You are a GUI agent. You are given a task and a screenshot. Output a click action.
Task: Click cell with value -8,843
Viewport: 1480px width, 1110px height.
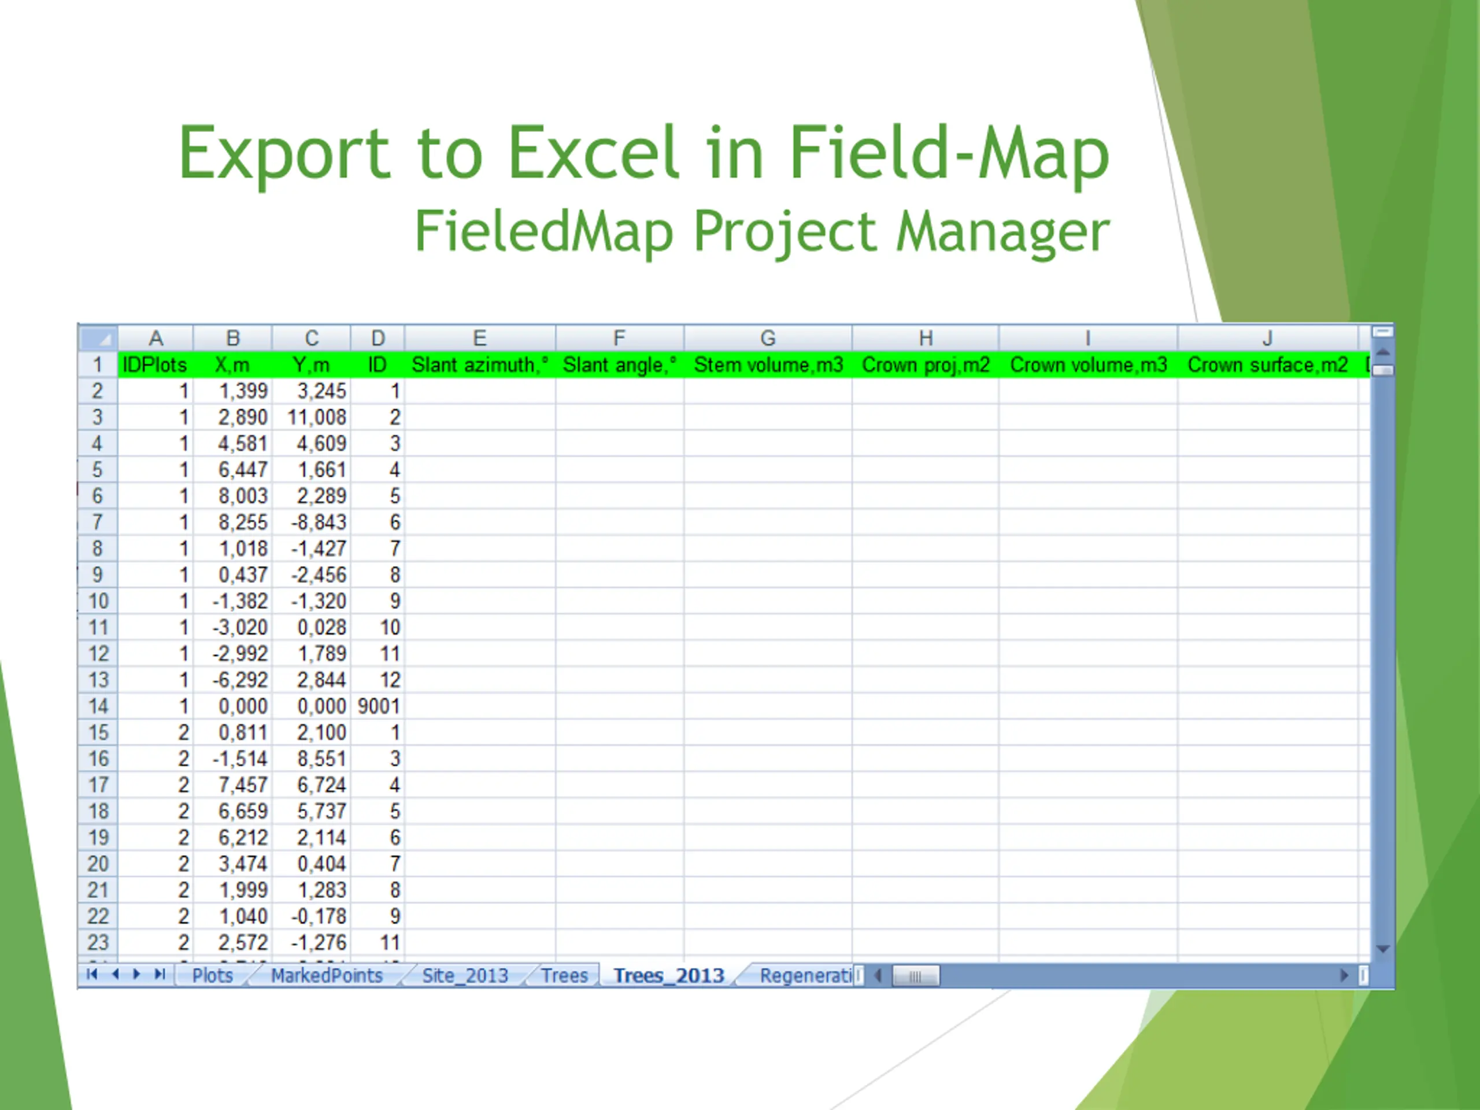(x=312, y=522)
